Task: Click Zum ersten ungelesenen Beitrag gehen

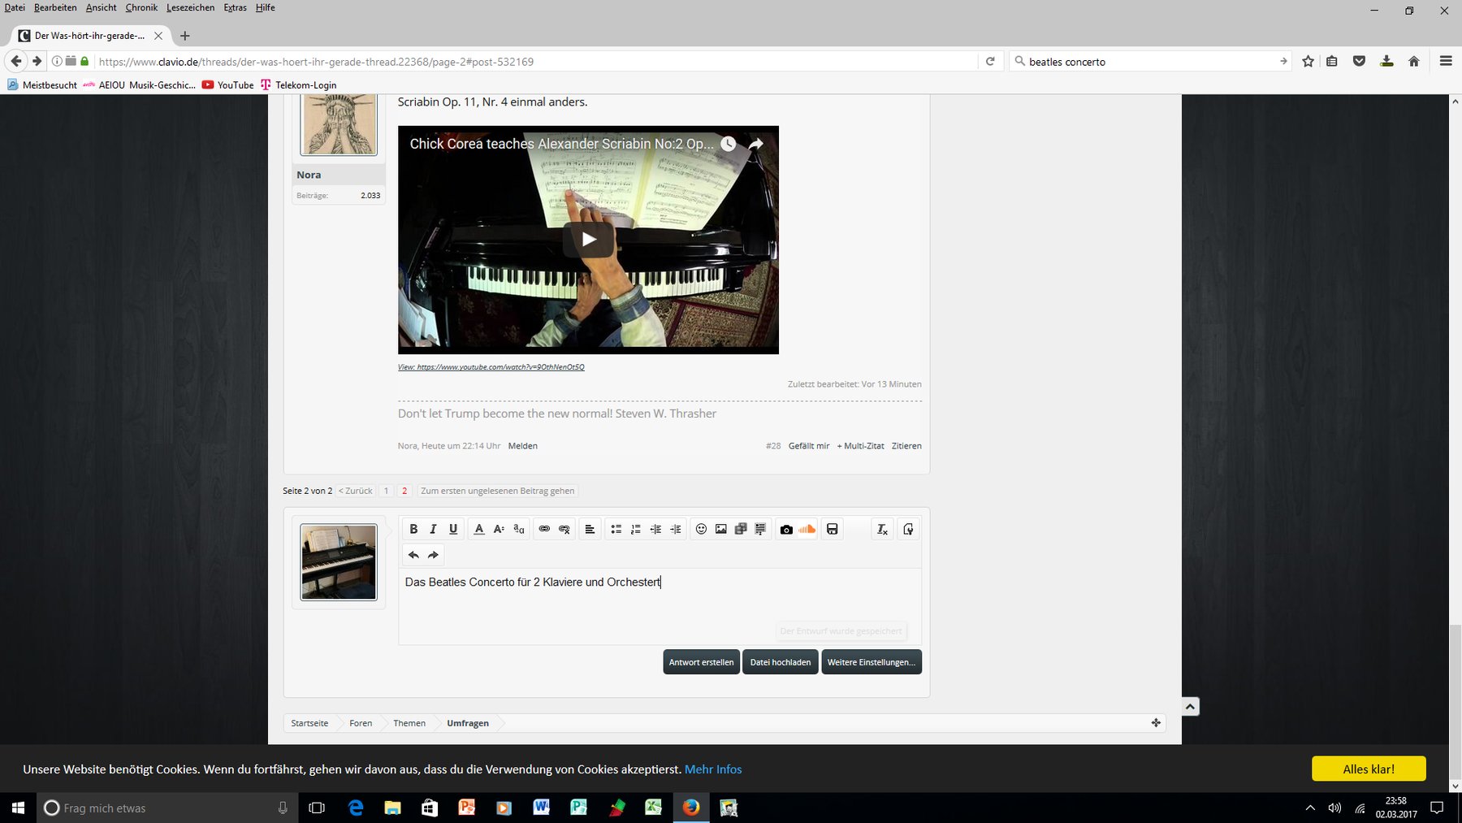Action: [497, 491]
